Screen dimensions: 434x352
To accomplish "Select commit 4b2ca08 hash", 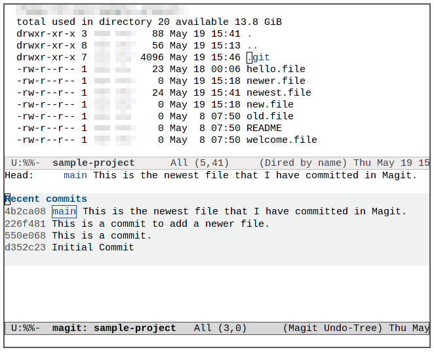I will click(x=25, y=211).
